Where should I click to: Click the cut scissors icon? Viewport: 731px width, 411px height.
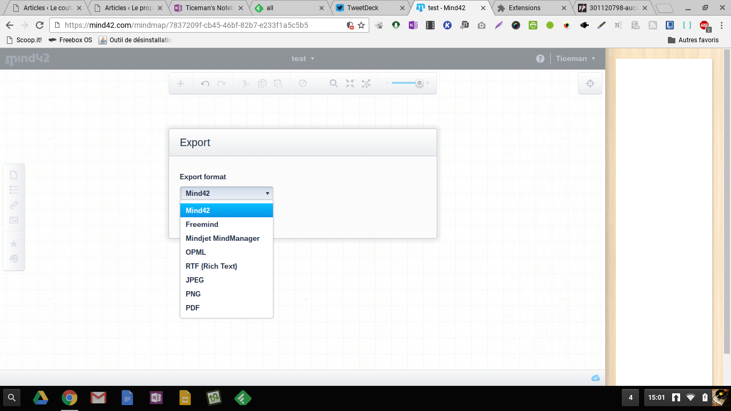(246, 83)
